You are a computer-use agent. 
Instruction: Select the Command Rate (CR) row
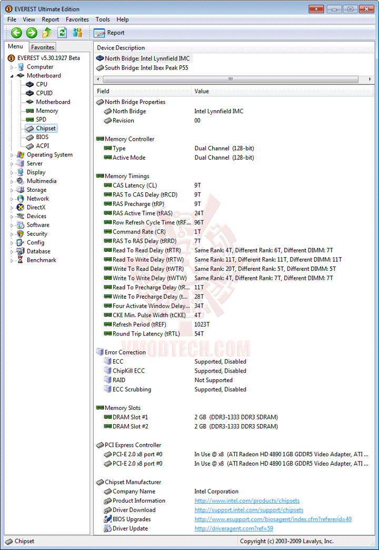tap(234, 231)
